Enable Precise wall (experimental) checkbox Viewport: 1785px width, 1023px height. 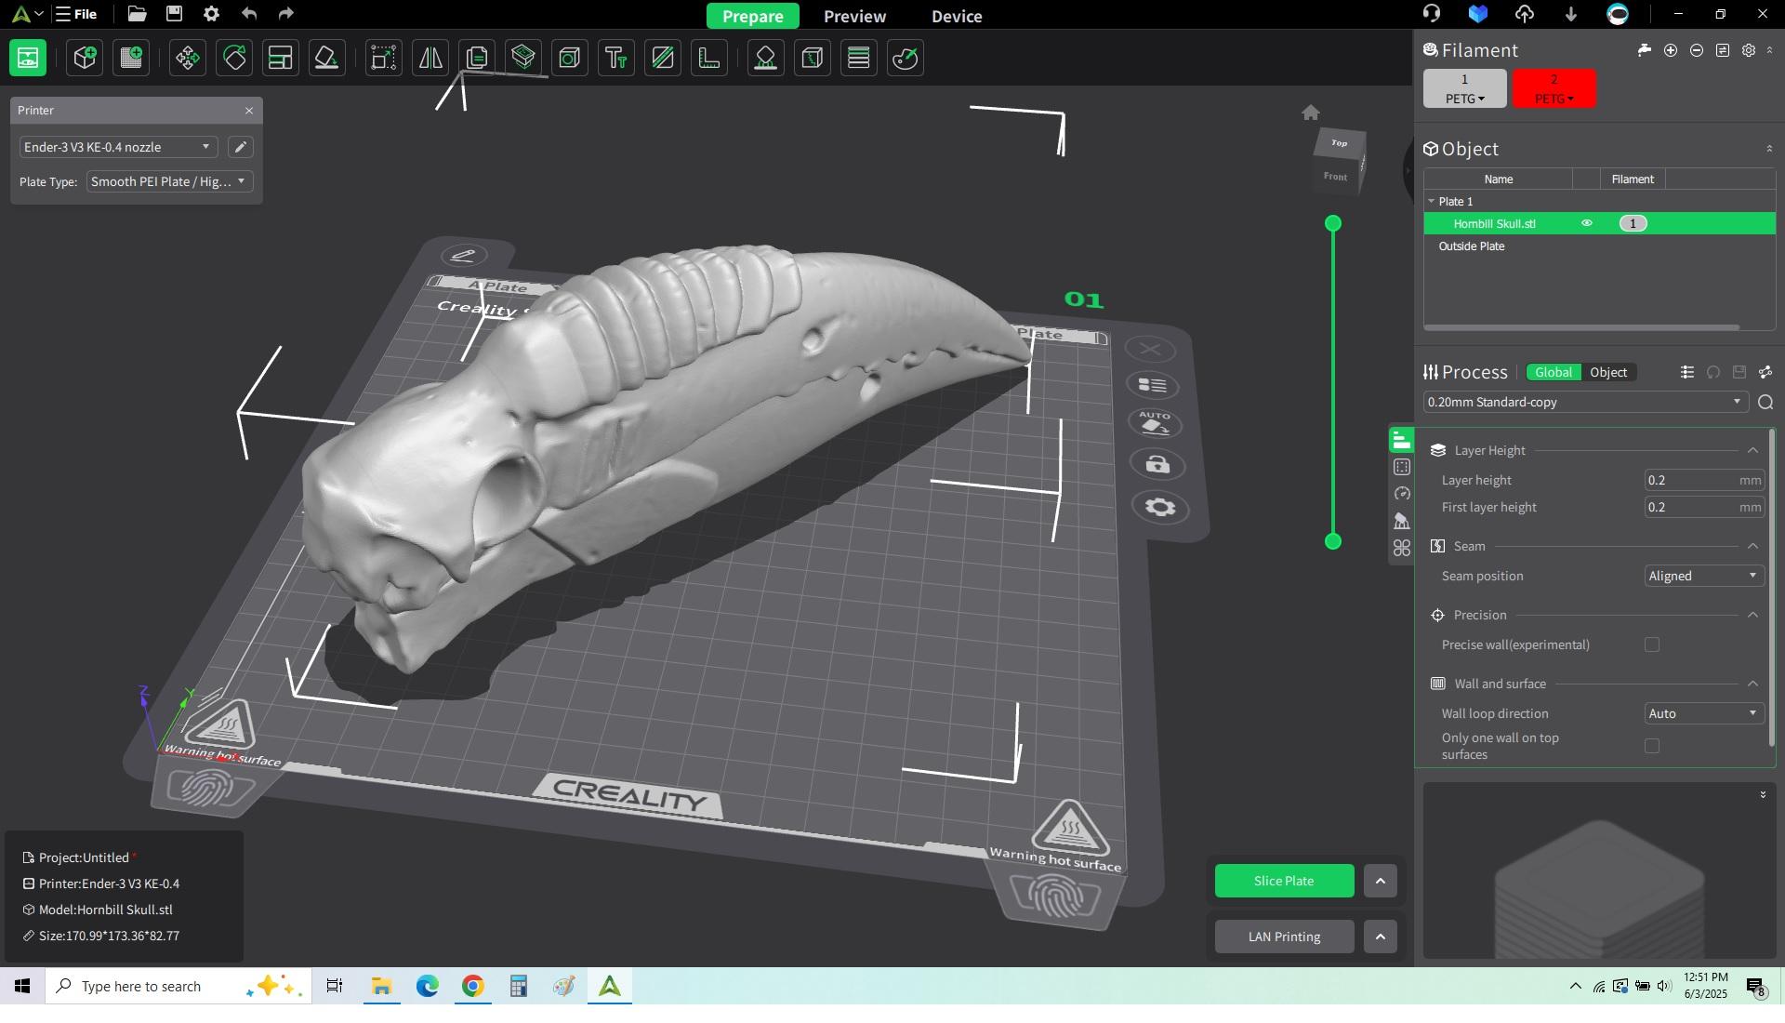(x=1652, y=644)
